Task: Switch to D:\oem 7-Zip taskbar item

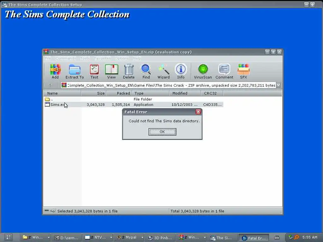Action: 66,238
